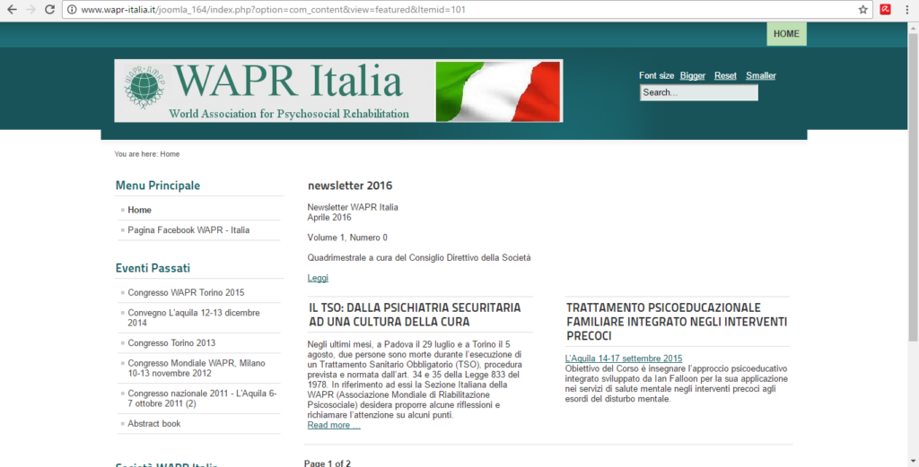Open Congresso Torino 2013 menu item
The width and height of the screenshot is (919, 467).
tap(171, 343)
